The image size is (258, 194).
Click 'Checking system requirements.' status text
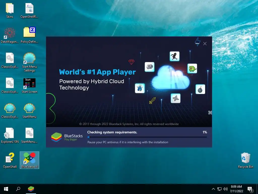(x=112, y=132)
